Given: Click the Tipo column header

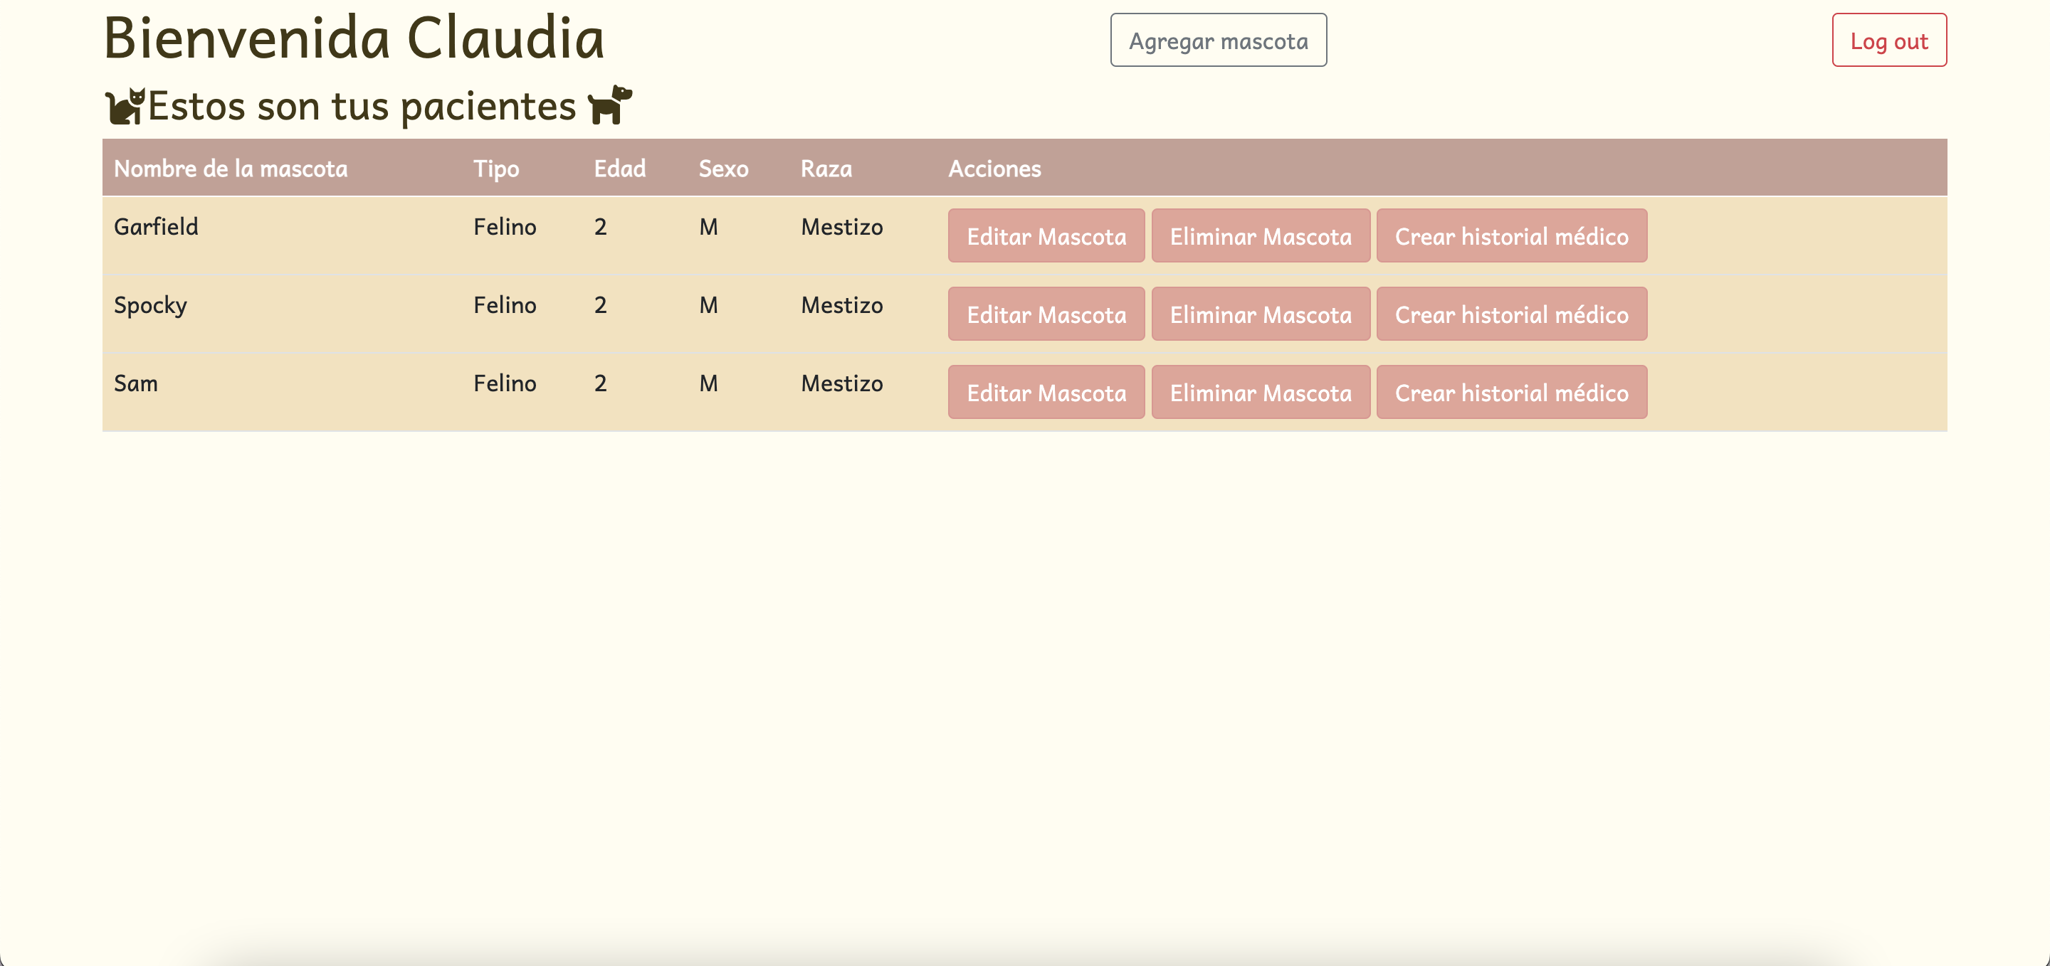Looking at the screenshot, I should pyautogui.click(x=496, y=168).
